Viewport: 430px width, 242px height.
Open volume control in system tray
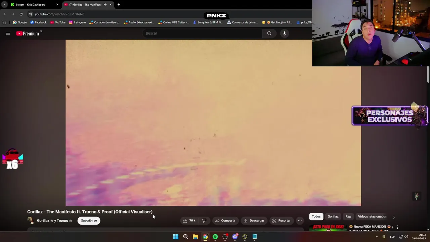[x=406, y=237]
